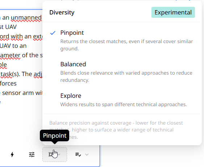204x167 pixels.
Task: Click the black Pinpoint tooltip
Action: pos(54,135)
